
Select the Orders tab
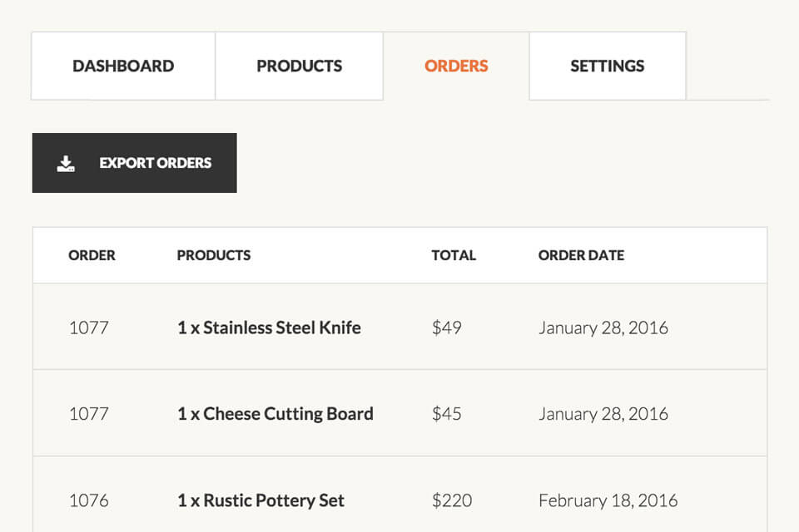pyautogui.click(x=456, y=66)
